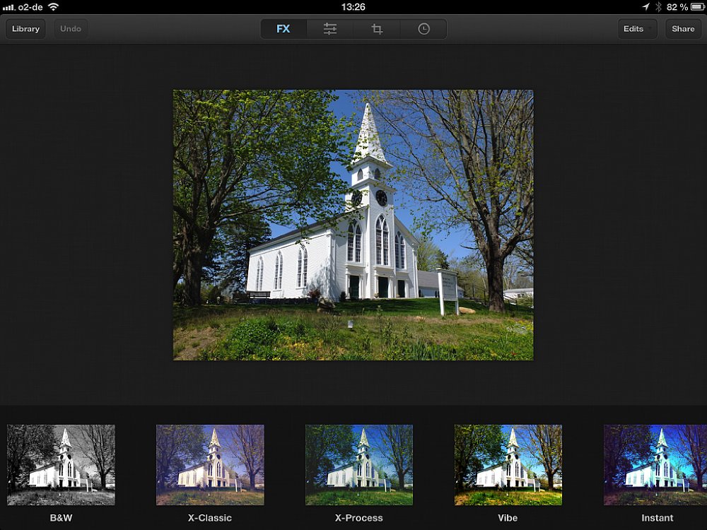Screen dimensions: 707x530
Task: Select the crop tool icon
Action: [377, 29]
